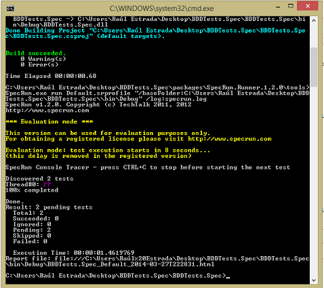This screenshot has height=288, width=324.
Task: Click the 'SpecRun.exe run Default.srprofile' command line
Action: tap(157, 94)
